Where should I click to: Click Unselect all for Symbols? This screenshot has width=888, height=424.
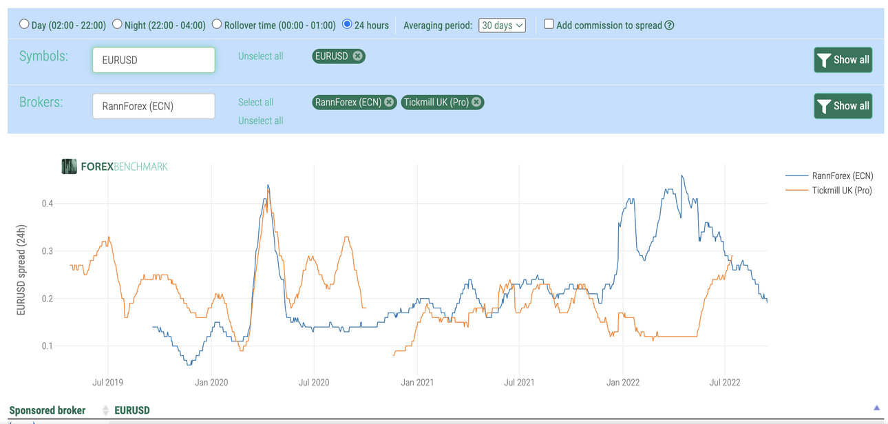click(x=260, y=56)
